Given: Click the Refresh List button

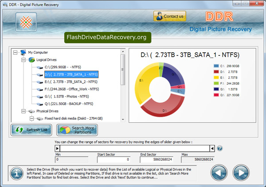Looking at the screenshot, I should 31,130.
